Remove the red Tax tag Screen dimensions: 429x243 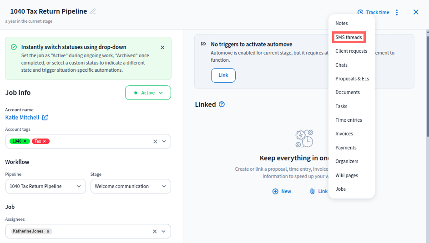(x=45, y=141)
